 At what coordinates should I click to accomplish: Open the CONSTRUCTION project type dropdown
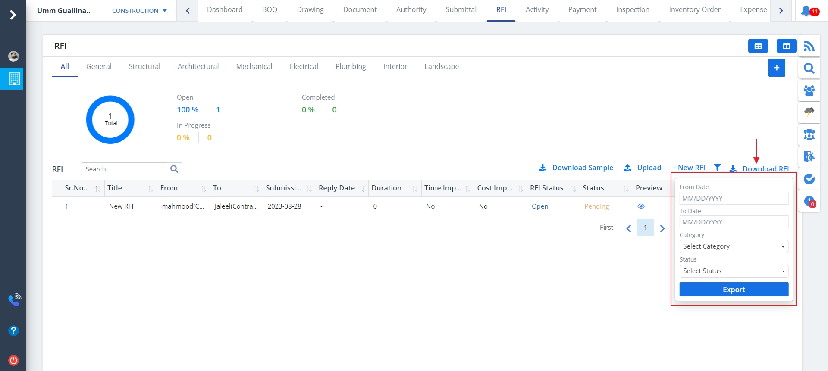coord(139,11)
